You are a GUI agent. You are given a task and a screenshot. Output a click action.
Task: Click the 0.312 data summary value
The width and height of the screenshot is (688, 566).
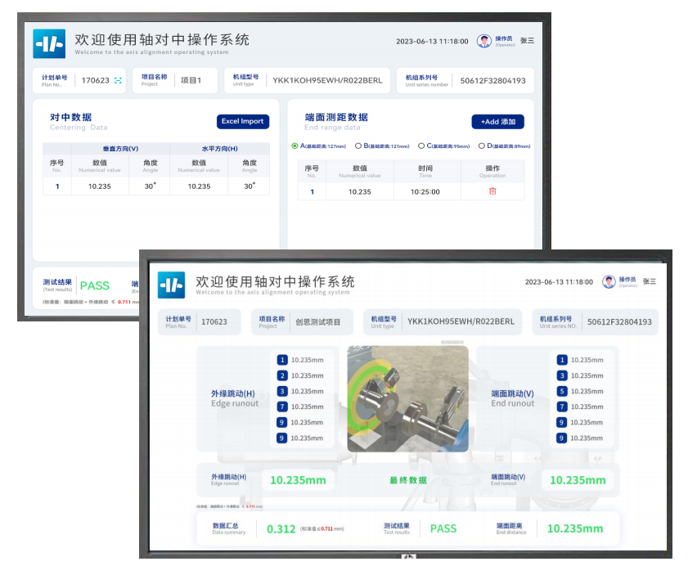click(281, 529)
